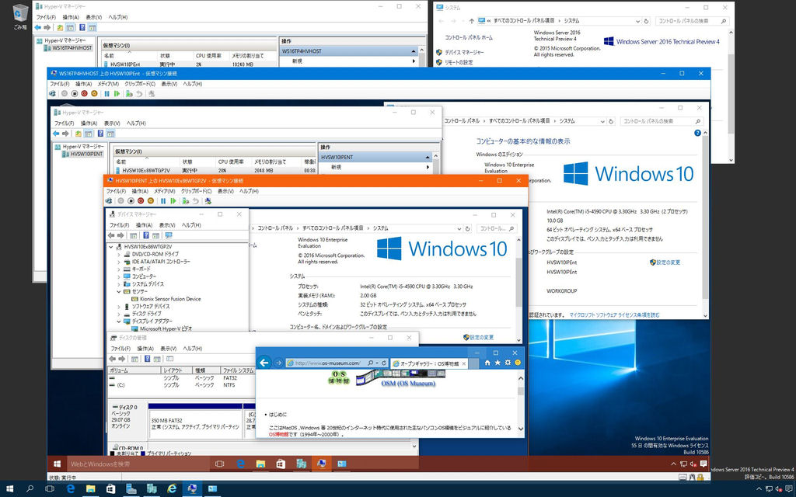The image size is (796, 497).
Task: Click red Shut Down icon in HVSW10IPEnt toolbar
Action: click(84, 94)
